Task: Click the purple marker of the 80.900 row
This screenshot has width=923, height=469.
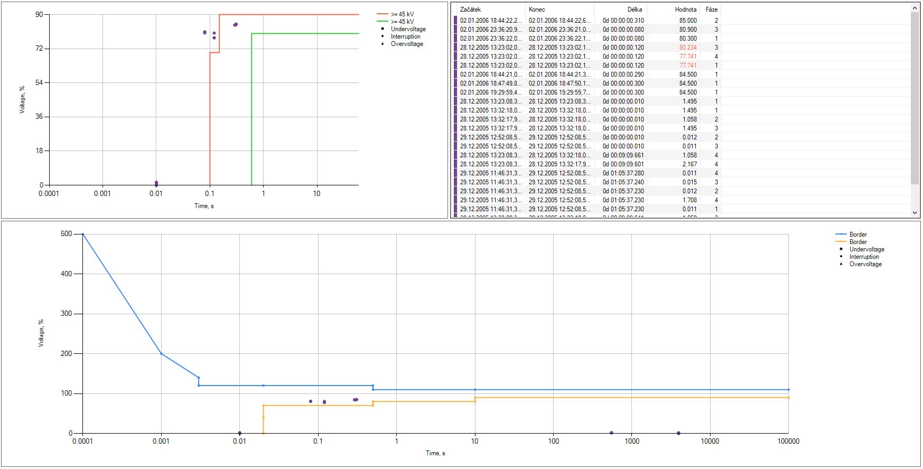Action: point(455,30)
